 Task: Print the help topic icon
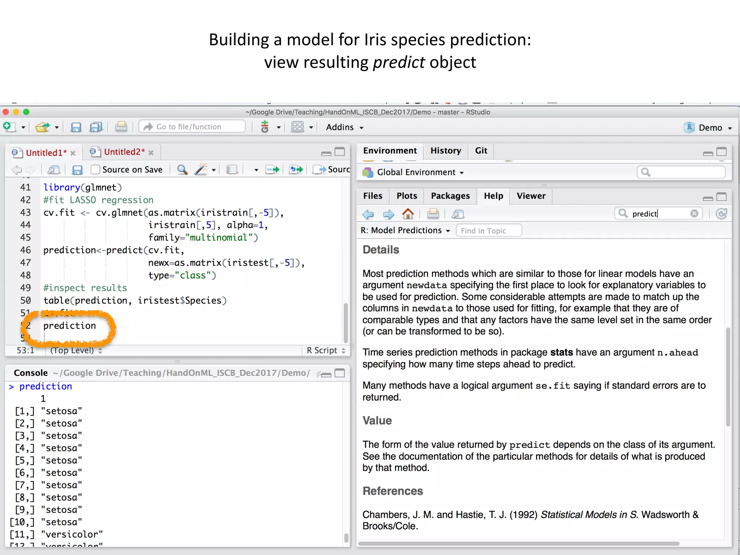(x=433, y=214)
